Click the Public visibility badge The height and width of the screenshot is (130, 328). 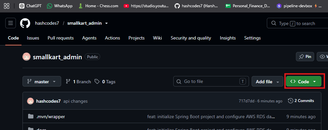(92, 57)
